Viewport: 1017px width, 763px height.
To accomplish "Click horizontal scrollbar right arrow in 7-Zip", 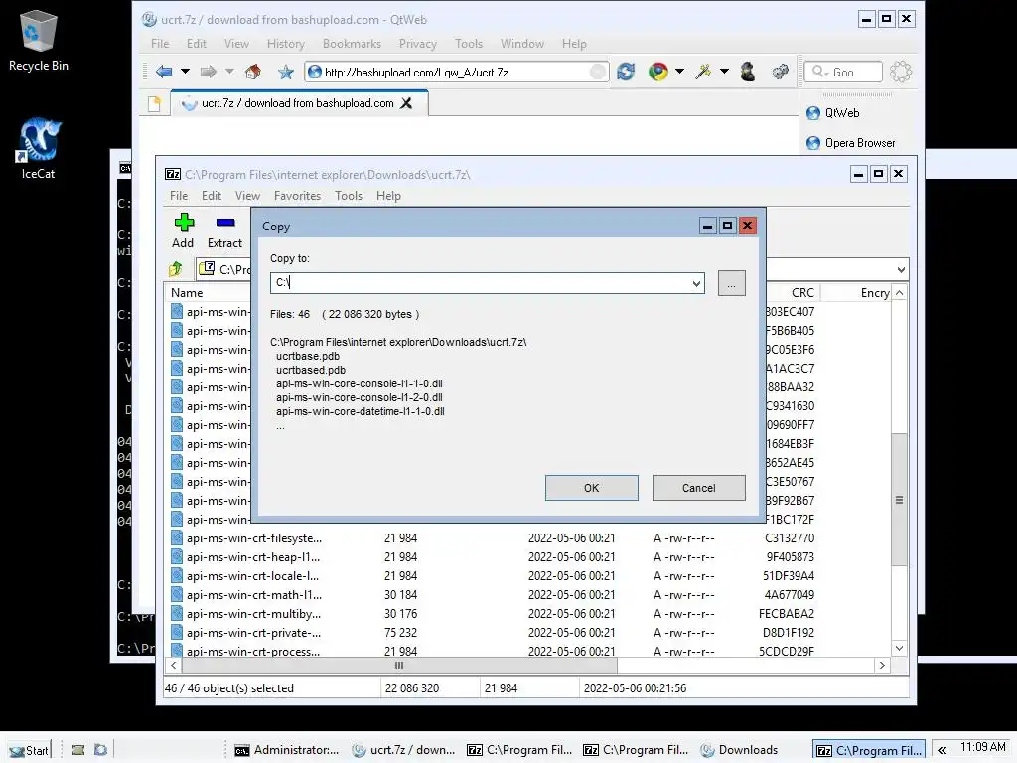I will click(x=882, y=665).
